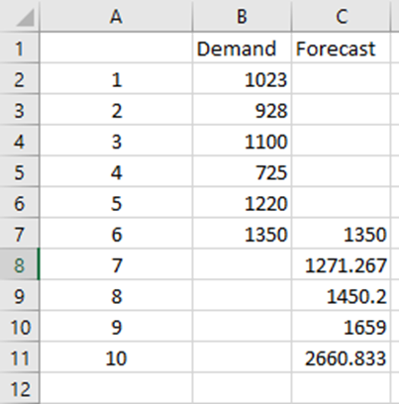The width and height of the screenshot is (399, 404).
Task: Select demand cell showing 1100
Action: point(242,141)
